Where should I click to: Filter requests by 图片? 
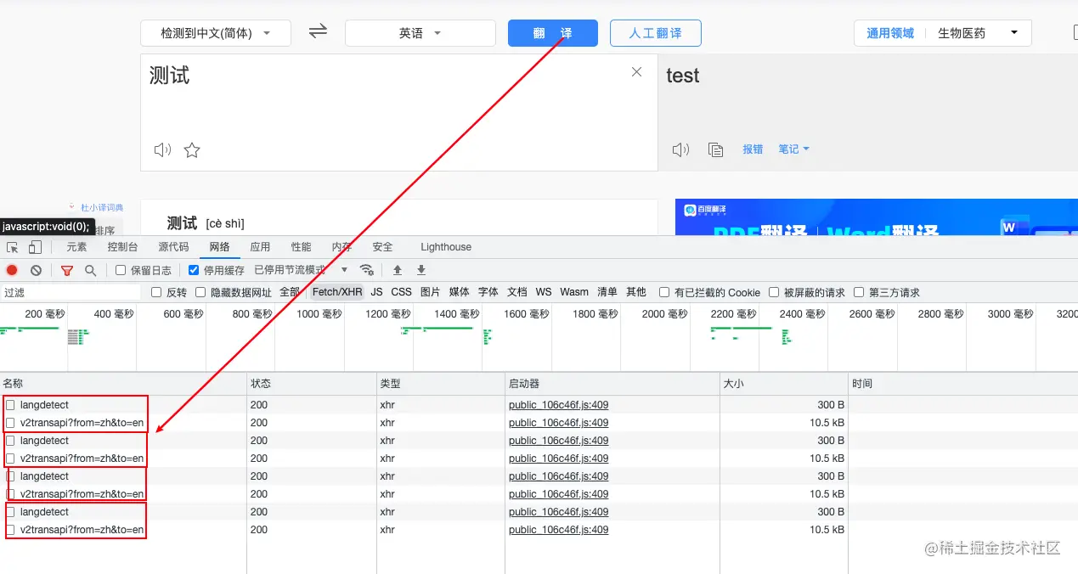pos(430,292)
